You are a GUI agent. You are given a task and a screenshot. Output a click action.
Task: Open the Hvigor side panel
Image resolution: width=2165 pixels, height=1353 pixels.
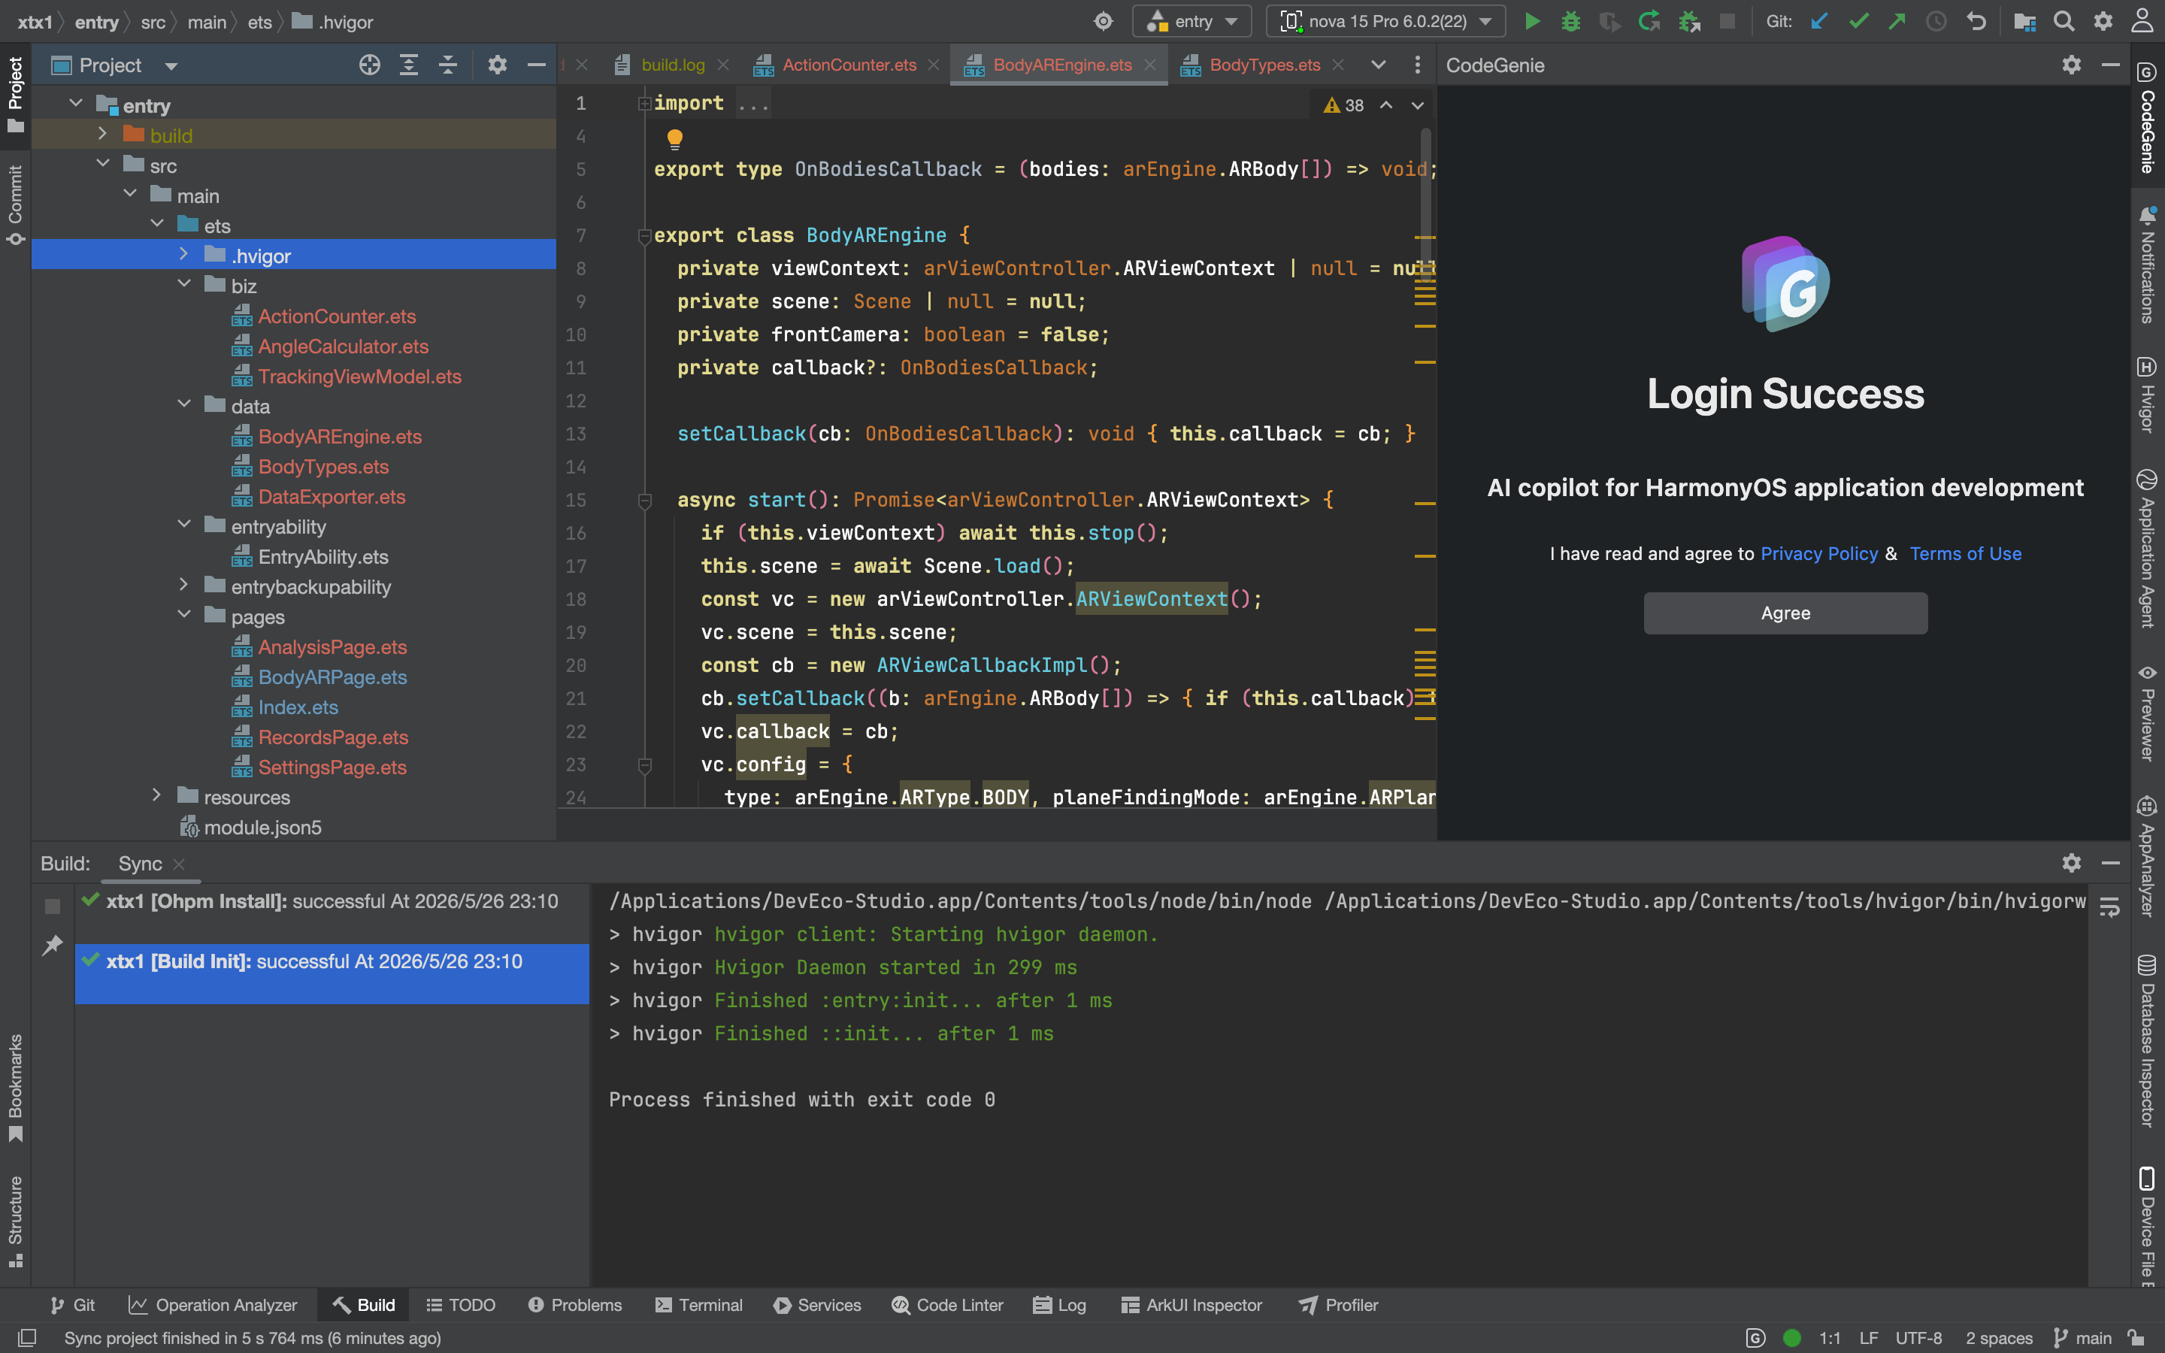pos(2147,395)
